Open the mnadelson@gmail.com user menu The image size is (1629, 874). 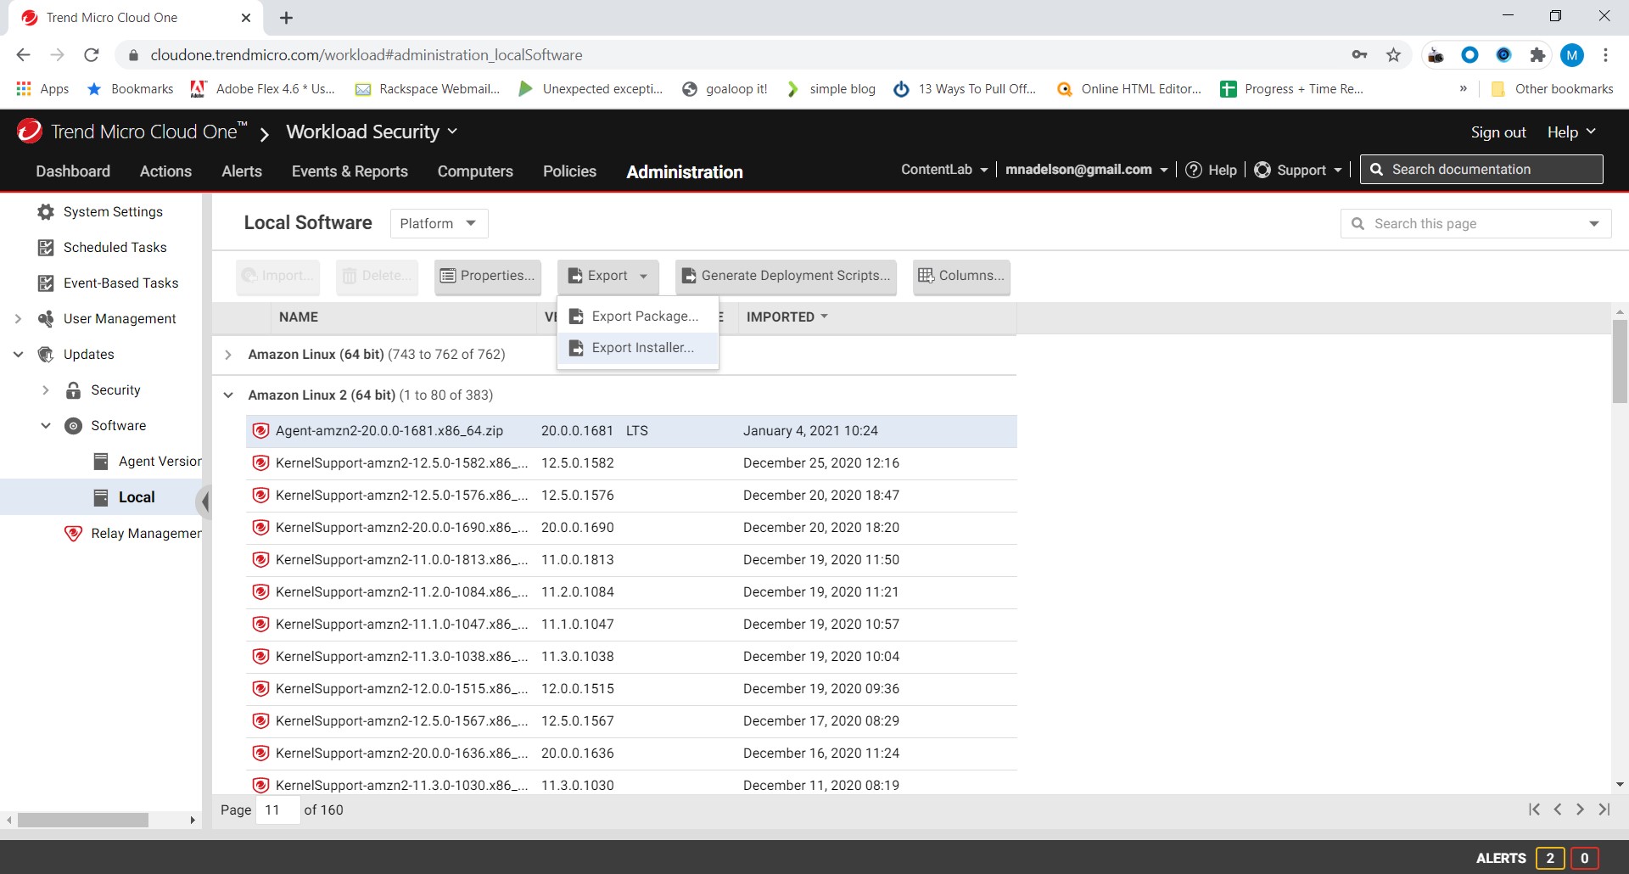[1086, 170]
